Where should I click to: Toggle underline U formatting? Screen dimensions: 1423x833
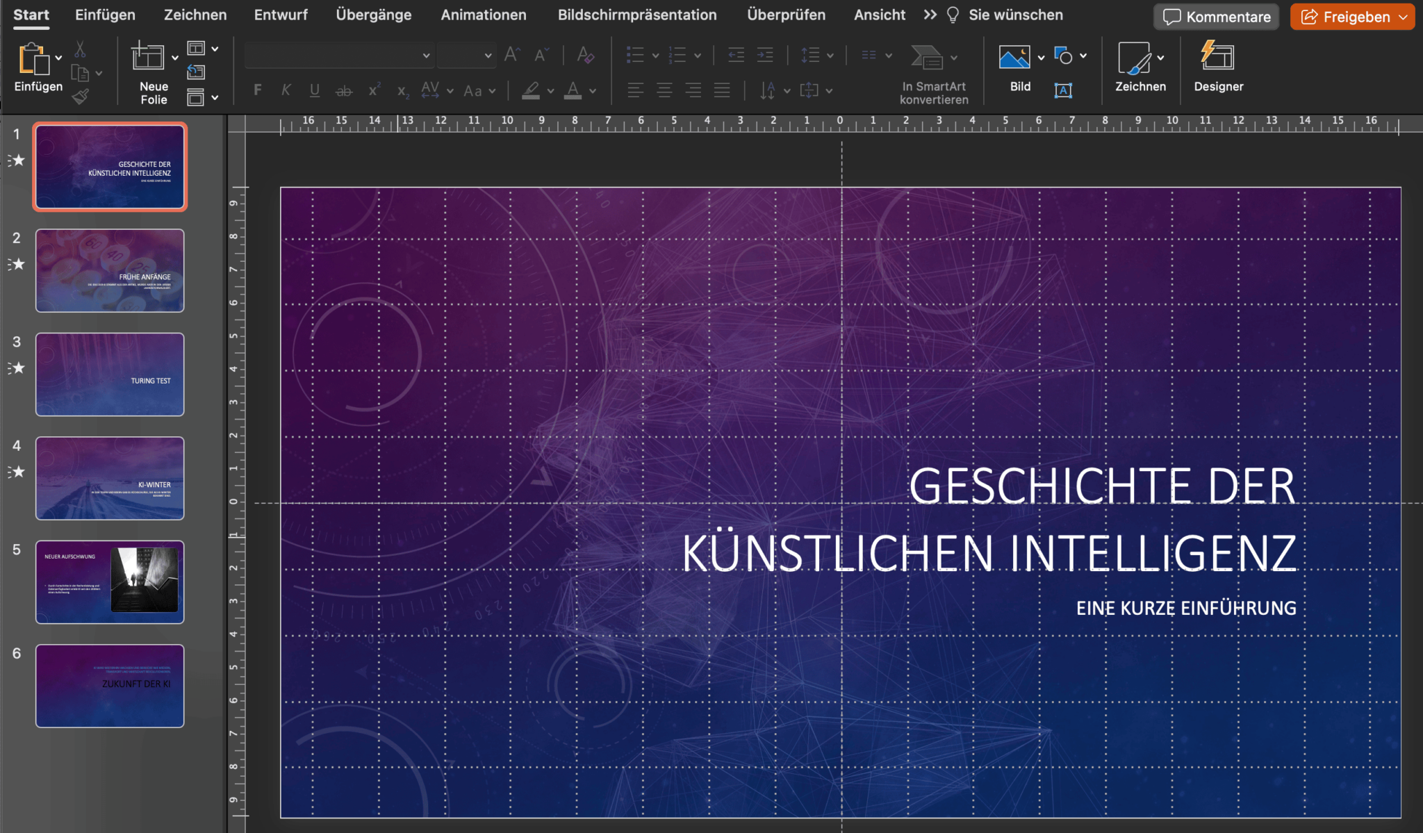(x=315, y=90)
